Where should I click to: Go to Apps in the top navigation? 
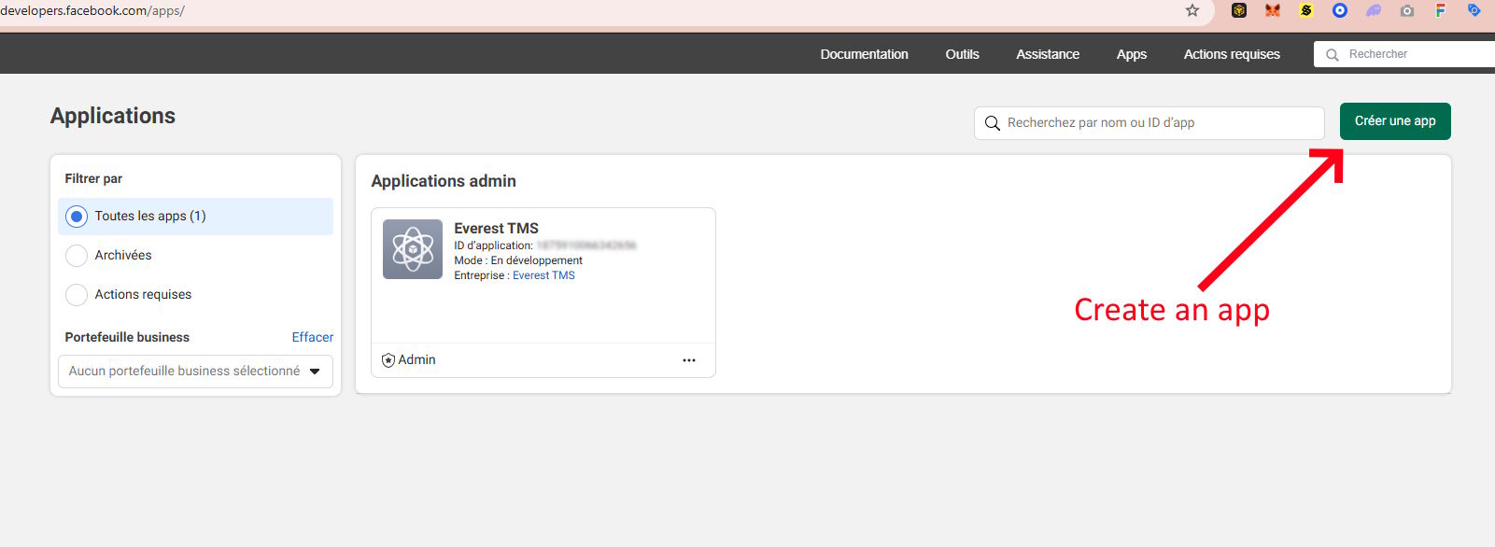point(1131,54)
